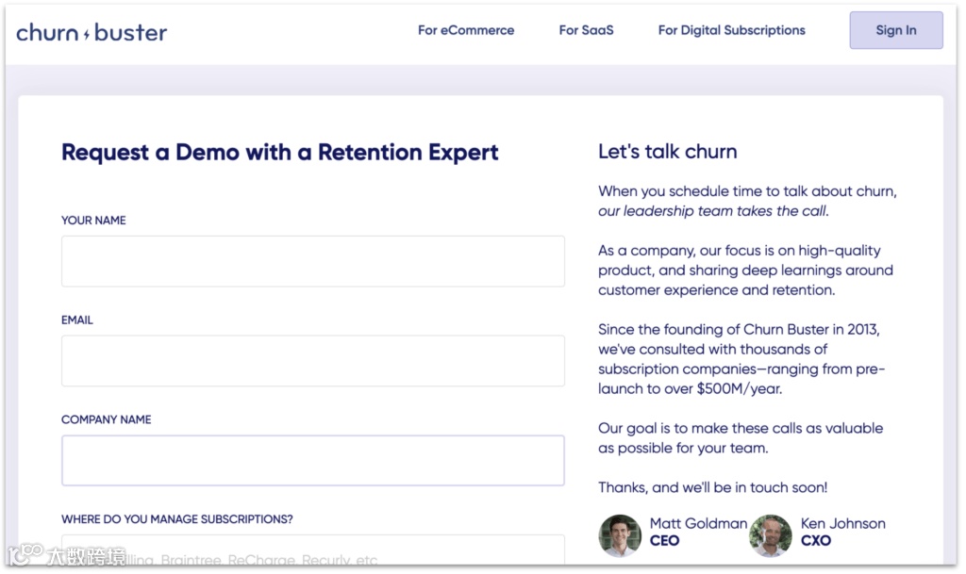Click the Ken Johnson name text
Screen dimensions: 966x574
(843, 523)
